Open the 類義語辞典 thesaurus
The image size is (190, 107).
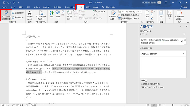(19, 12)
